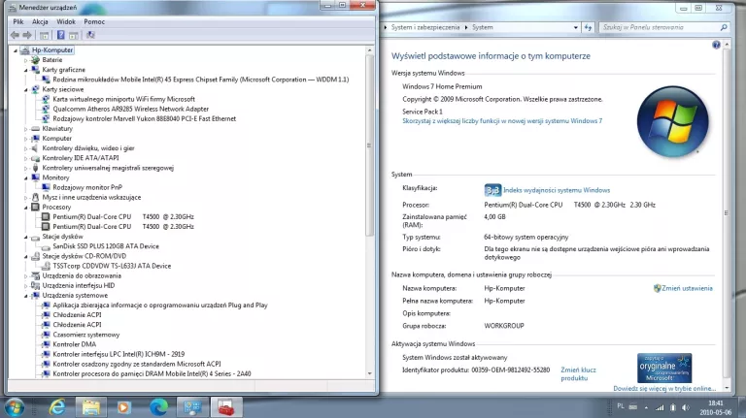The width and height of the screenshot is (746, 418).
Task: Click the Zmień ustawienia link
Action: 687,288
